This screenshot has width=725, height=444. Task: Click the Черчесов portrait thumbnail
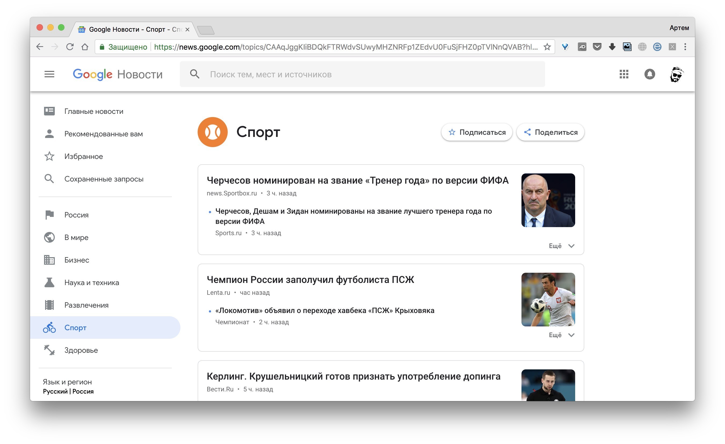coord(548,200)
